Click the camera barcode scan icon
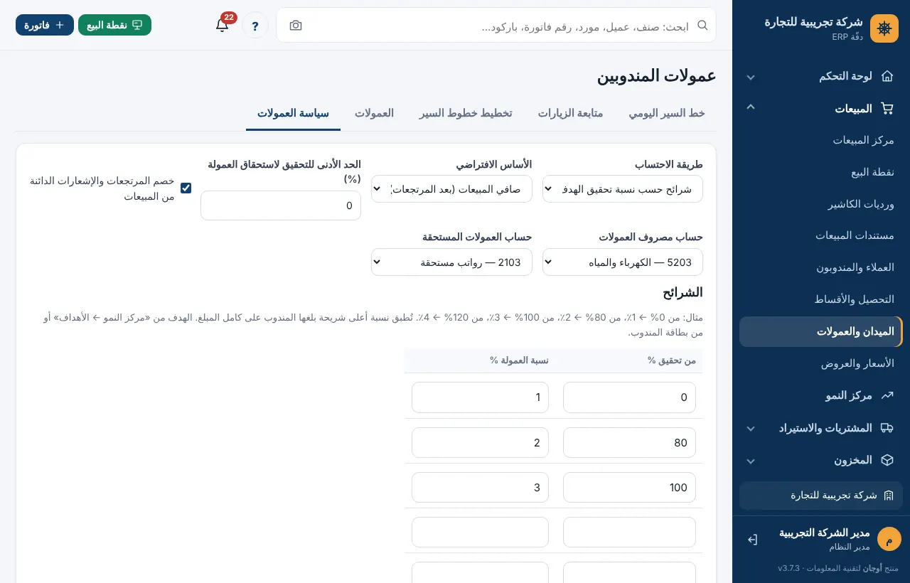 click(296, 26)
